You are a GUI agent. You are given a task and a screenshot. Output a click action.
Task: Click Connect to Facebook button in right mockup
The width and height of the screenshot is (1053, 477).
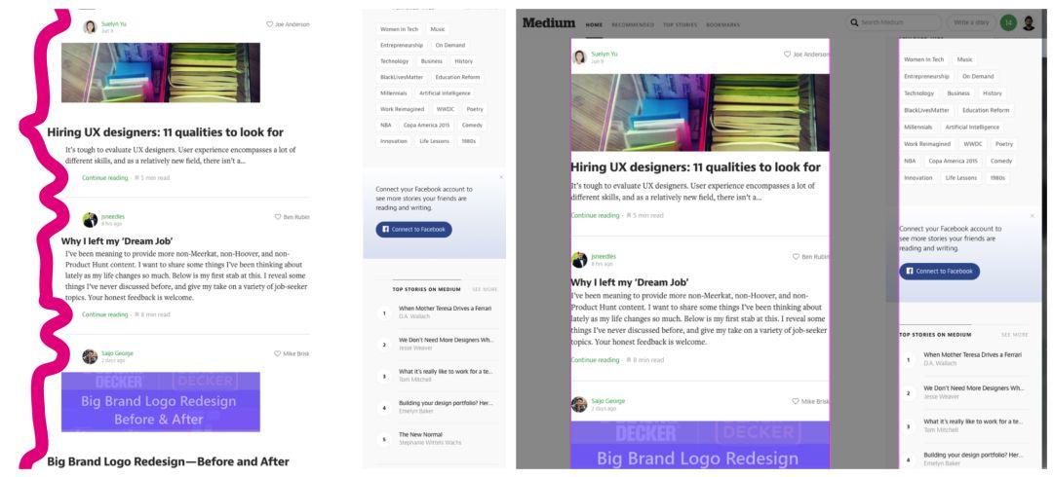(940, 271)
